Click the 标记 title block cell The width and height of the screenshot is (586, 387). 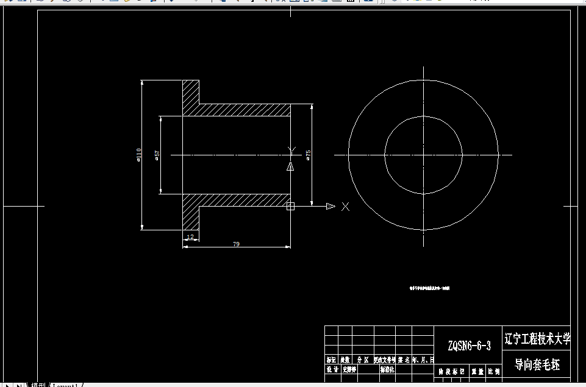[331, 360]
